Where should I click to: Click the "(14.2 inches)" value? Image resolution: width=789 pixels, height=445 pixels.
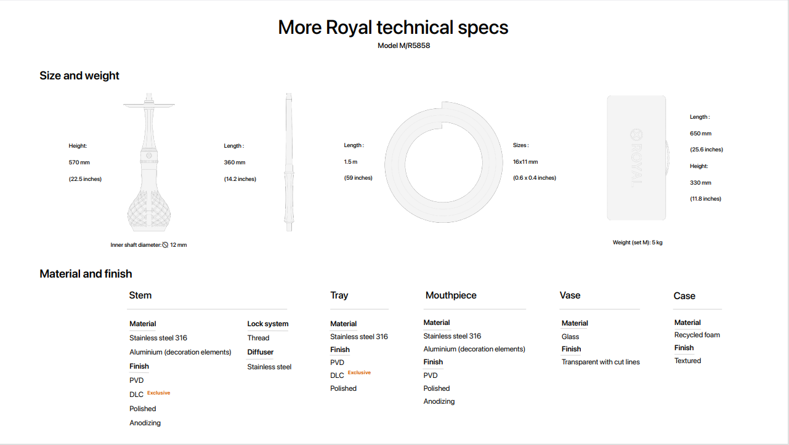(240, 179)
